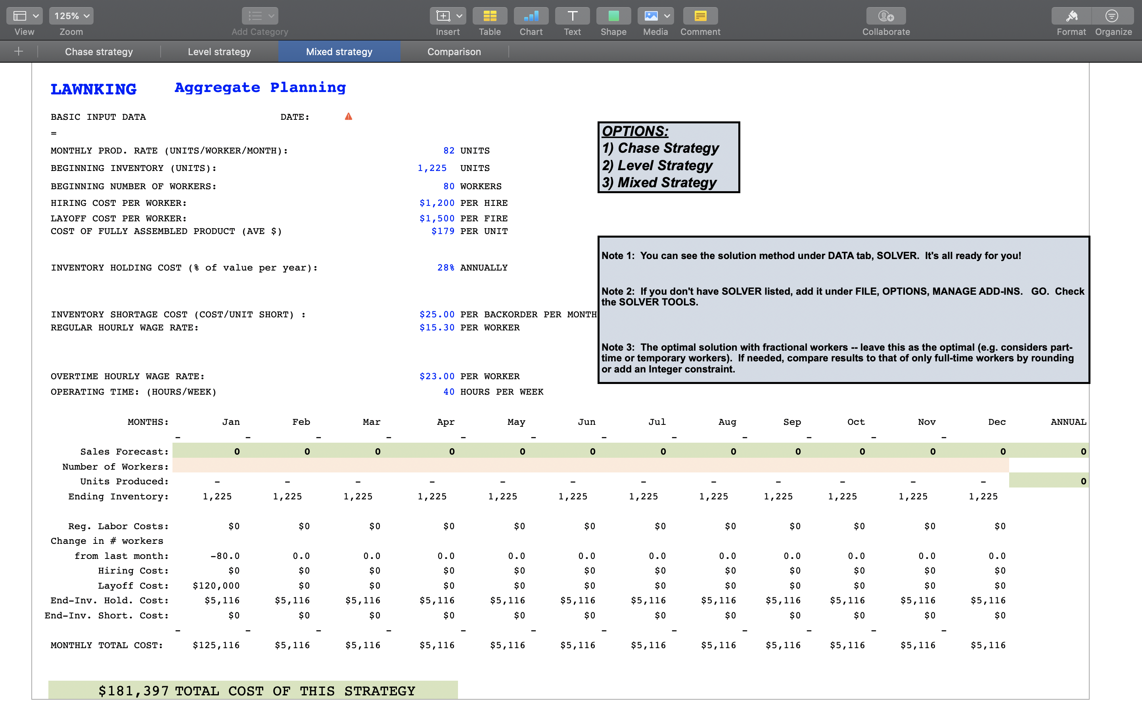Screen dimensions: 1142x714
Task: Expand the View dropdown menu
Action: (x=25, y=16)
